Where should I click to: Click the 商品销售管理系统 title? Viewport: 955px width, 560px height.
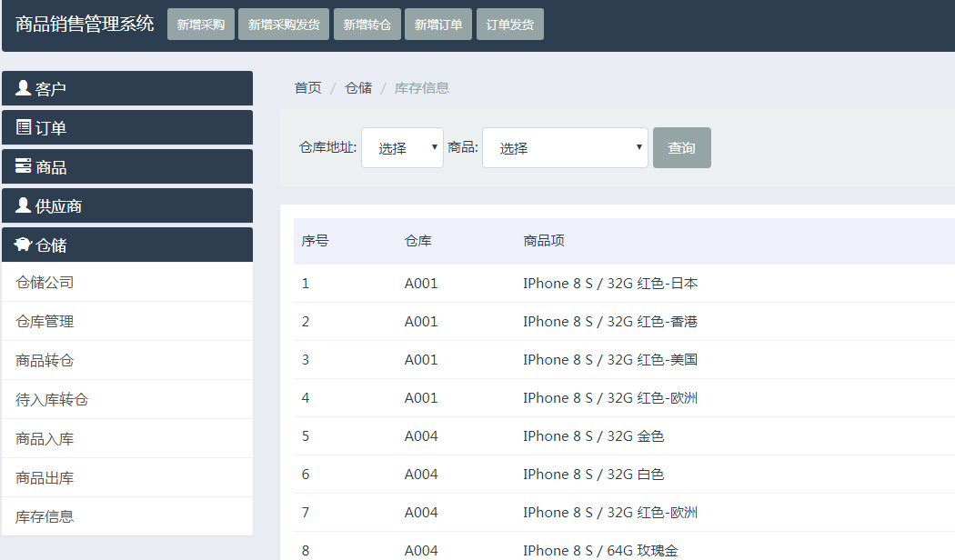pyautogui.click(x=85, y=25)
